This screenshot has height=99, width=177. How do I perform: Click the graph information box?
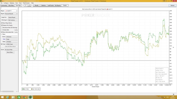point(162,75)
